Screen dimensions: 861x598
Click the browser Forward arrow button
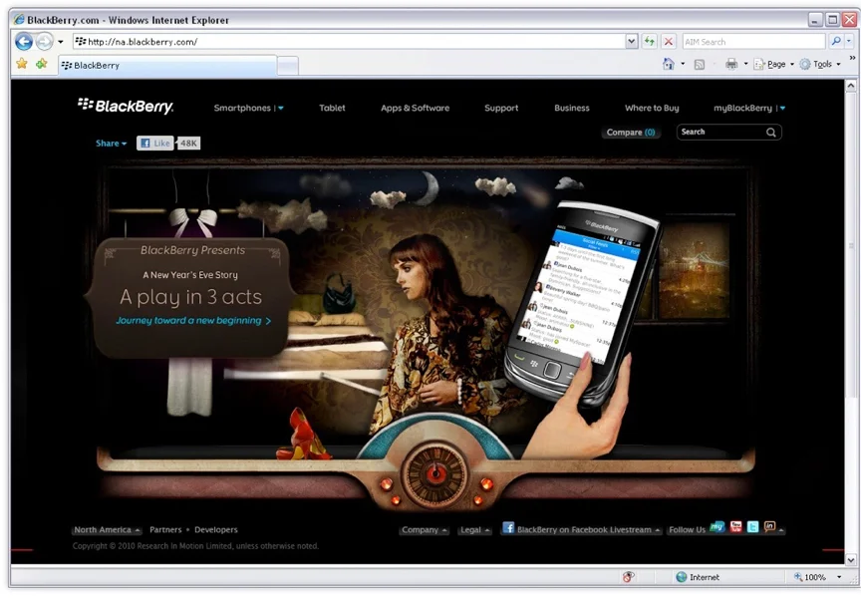coord(45,42)
